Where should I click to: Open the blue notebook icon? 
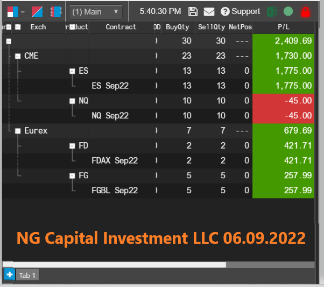56,12
